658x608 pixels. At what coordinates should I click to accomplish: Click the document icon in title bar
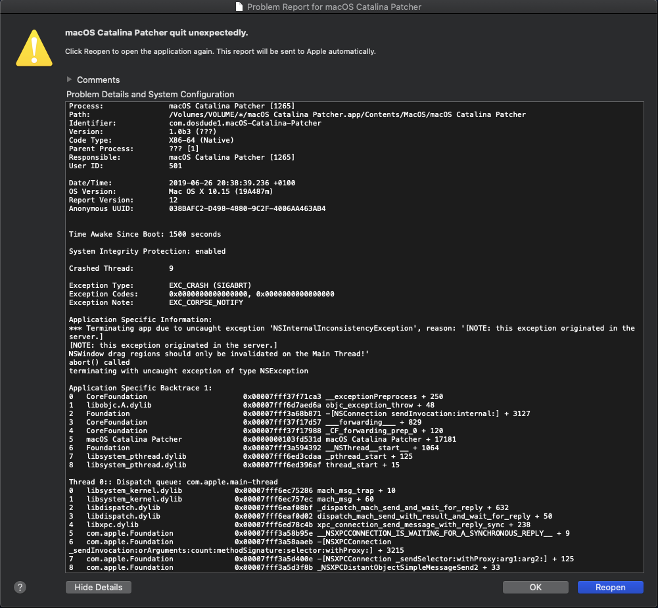click(239, 7)
